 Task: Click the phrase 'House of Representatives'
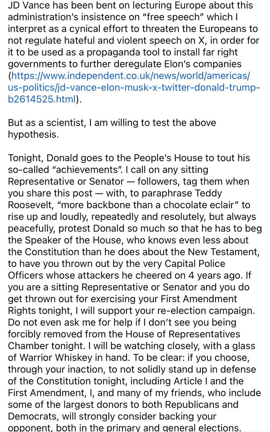183,334
